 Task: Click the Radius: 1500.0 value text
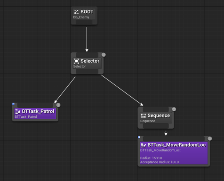pyautogui.click(x=151, y=158)
